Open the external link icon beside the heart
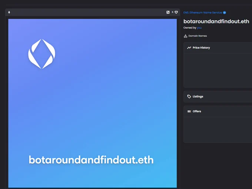252x189 pixels. coord(168,12)
